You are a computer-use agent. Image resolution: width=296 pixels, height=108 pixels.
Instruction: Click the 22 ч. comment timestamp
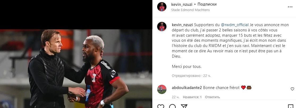click(175, 97)
